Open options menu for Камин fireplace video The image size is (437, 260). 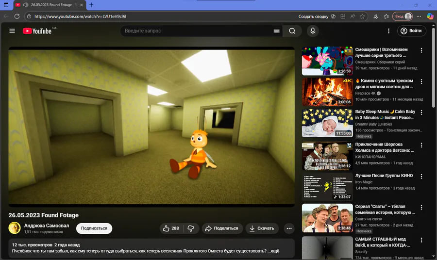(x=421, y=81)
